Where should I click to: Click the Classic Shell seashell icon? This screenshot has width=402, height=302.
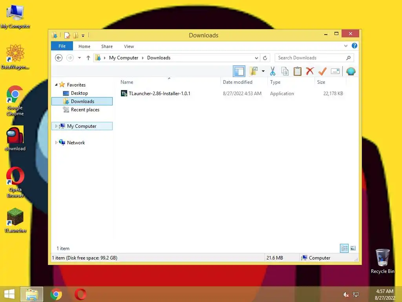(351, 71)
